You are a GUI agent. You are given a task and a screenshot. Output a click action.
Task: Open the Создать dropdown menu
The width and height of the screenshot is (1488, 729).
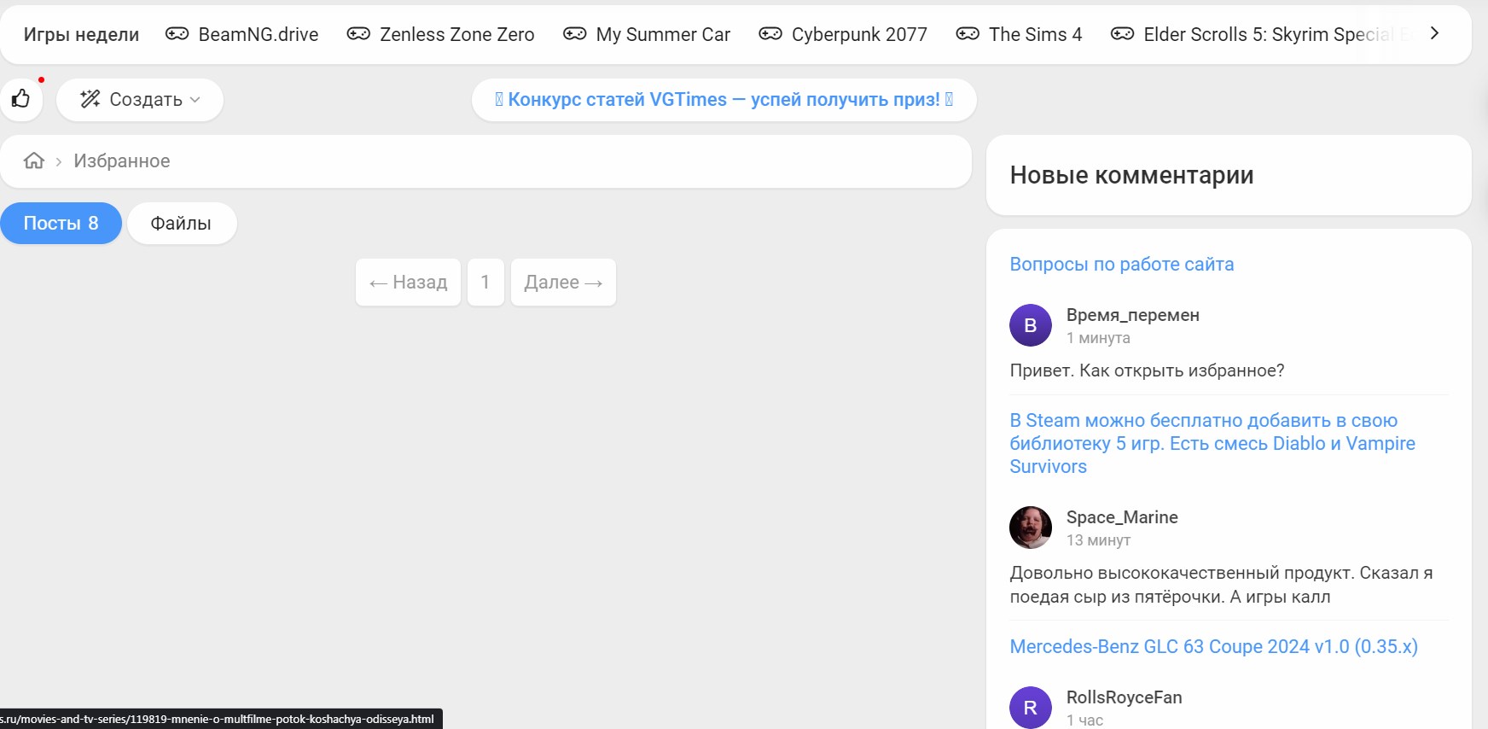[140, 100]
